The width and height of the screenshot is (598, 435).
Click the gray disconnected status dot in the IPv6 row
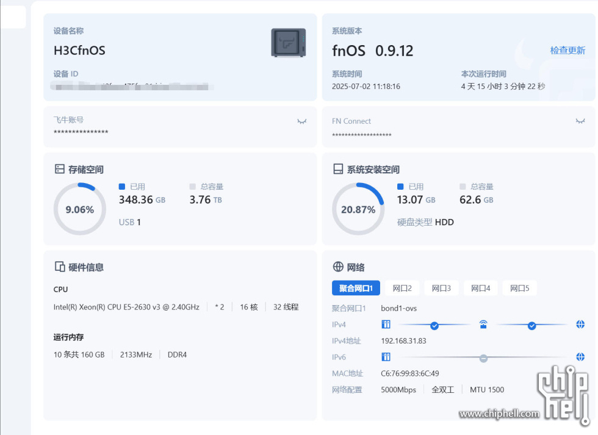coord(483,358)
